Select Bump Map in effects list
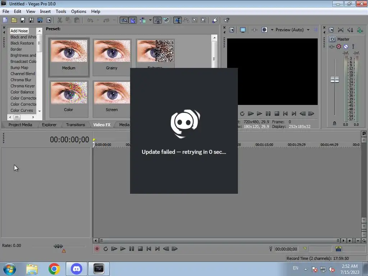This screenshot has width=368, height=276. (19, 68)
